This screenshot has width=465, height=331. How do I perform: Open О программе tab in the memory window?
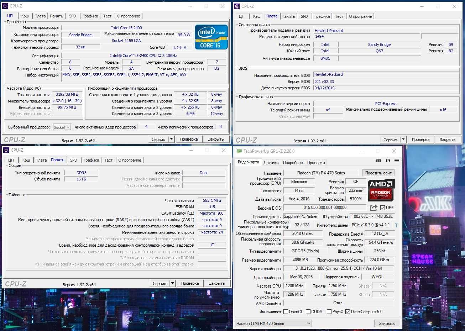coord(130,160)
